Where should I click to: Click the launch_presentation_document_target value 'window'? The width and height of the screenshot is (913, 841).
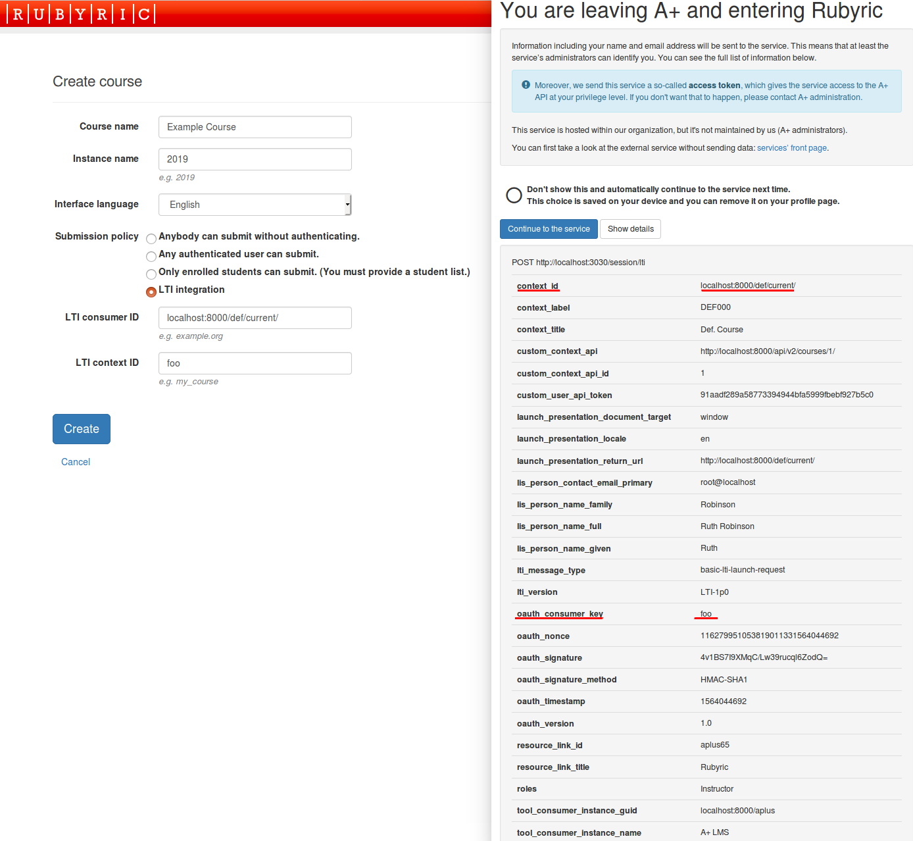pos(714,417)
